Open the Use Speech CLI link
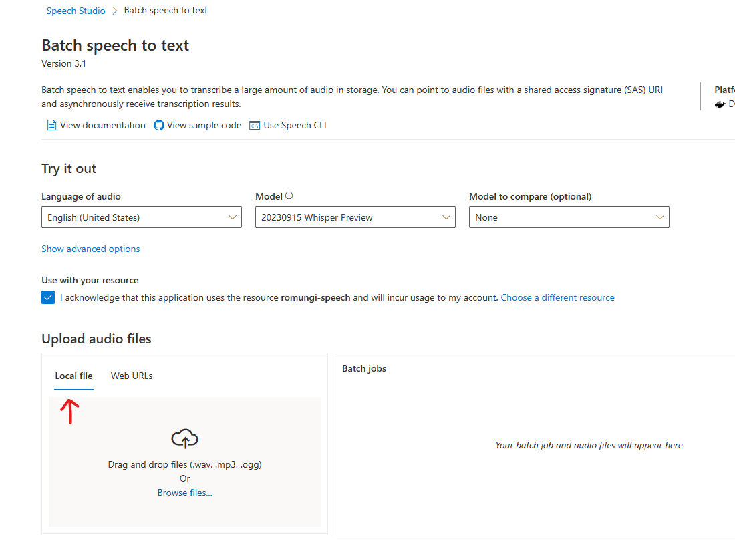The width and height of the screenshot is (735, 552). [x=295, y=126]
